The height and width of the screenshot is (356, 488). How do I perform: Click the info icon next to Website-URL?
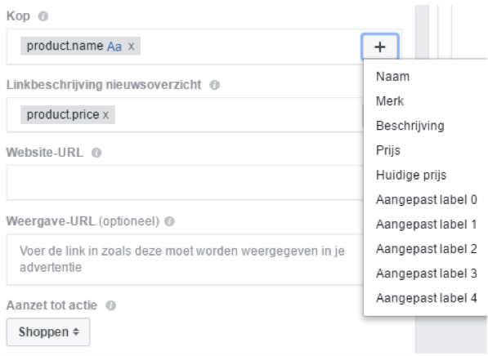coord(96,153)
